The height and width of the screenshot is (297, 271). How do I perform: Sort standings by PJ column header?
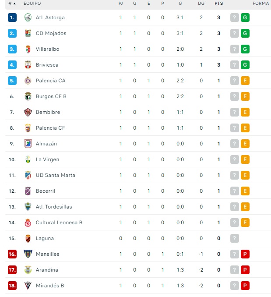121,4
